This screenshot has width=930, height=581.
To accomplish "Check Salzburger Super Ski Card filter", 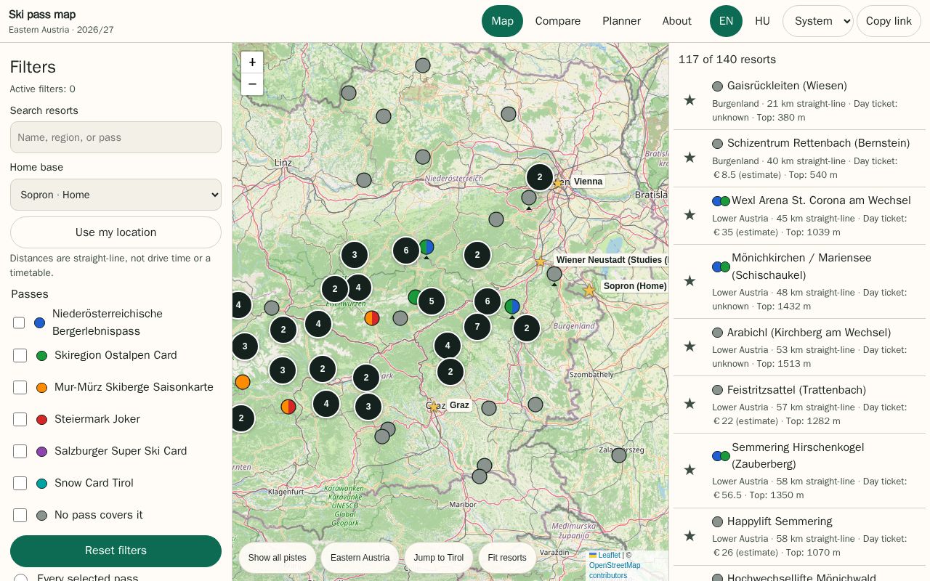I will 20,451.
